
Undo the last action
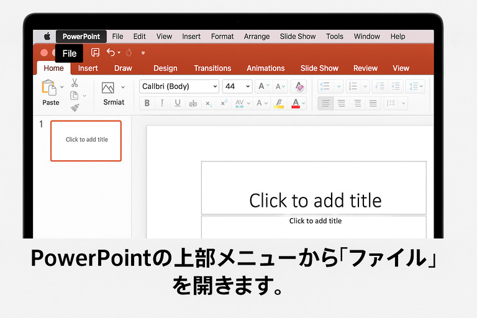point(111,53)
